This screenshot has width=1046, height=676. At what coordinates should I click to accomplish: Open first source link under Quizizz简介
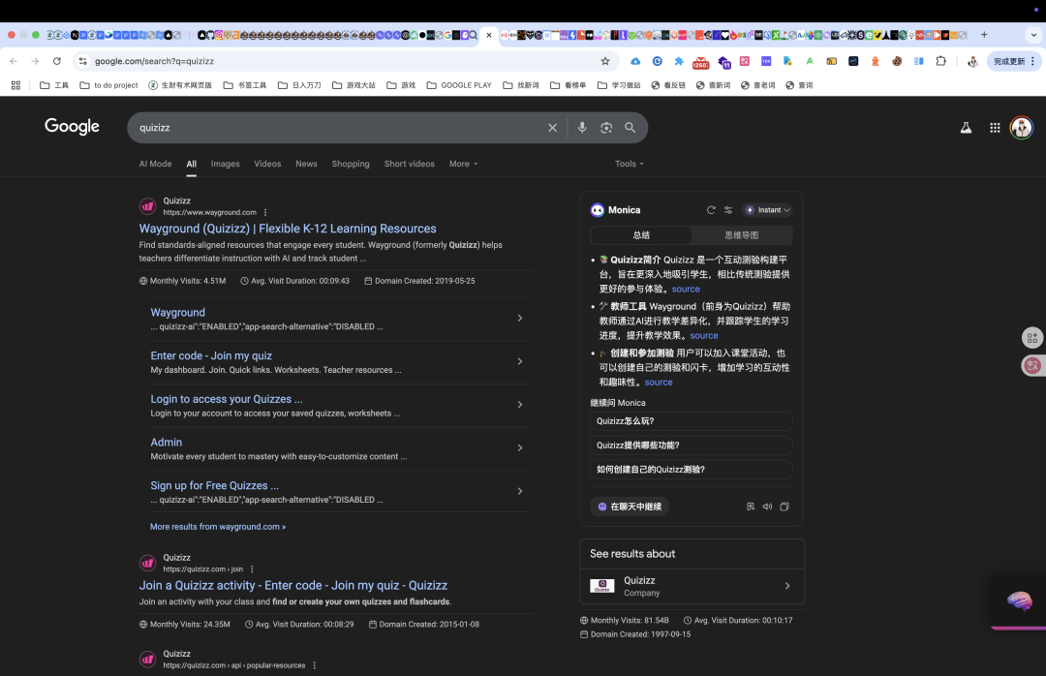686,289
